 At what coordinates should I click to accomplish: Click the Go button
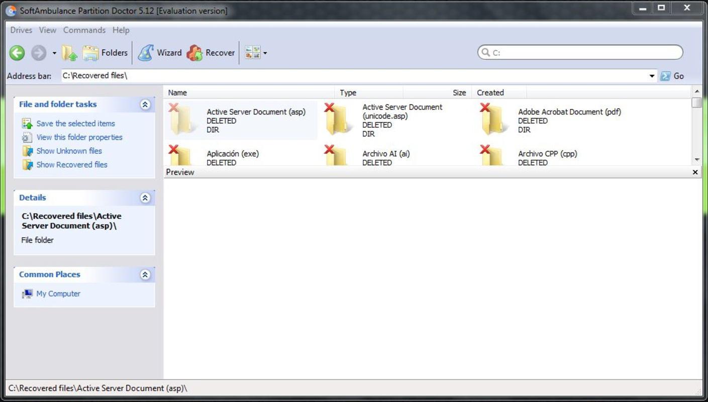coord(672,76)
